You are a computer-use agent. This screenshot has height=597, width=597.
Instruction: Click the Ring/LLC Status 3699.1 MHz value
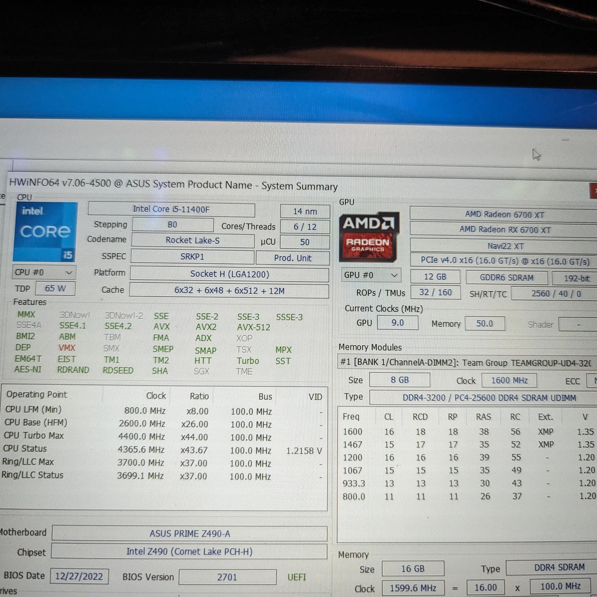coord(140,475)
